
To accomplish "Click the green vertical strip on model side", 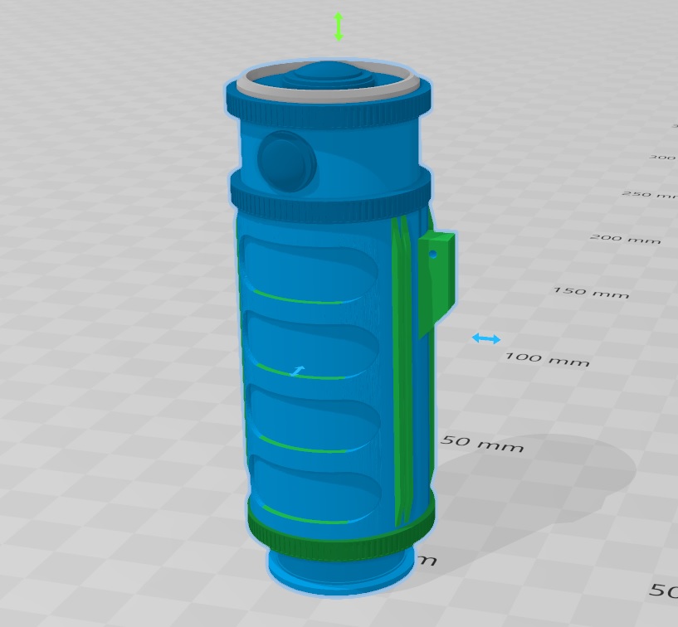I will (x=402, y=372).
